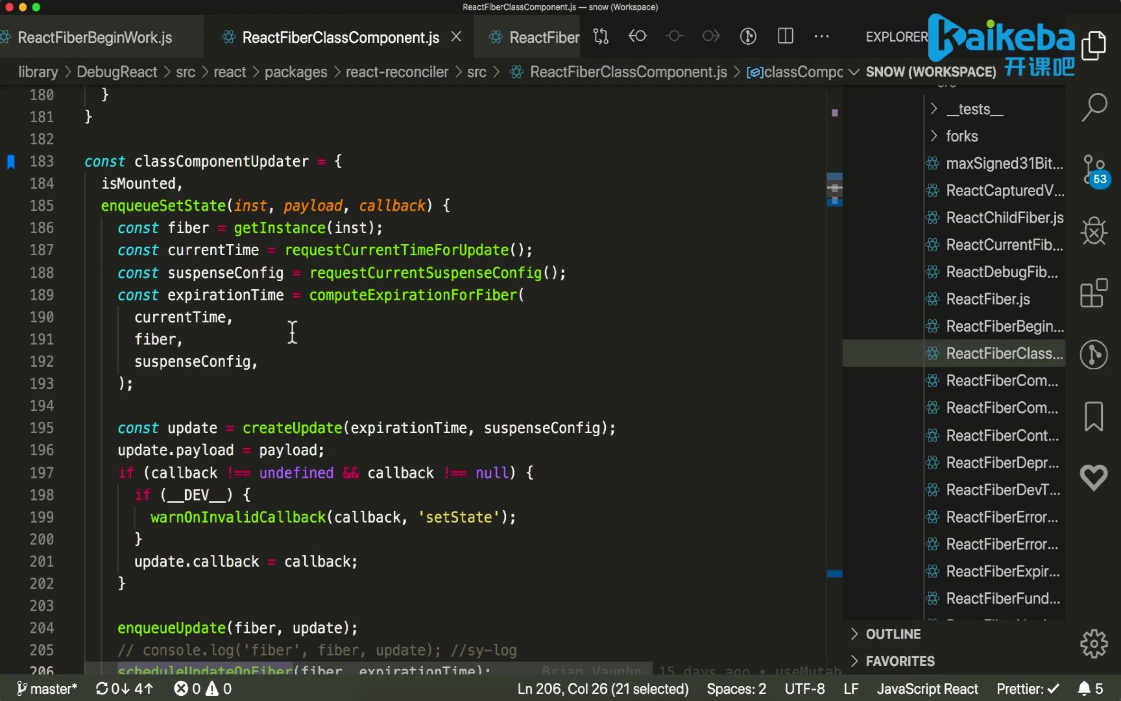Viewport: 1121px width, 701px height.
Task: Go to next change arrow icon
Action: pos(711,36)
